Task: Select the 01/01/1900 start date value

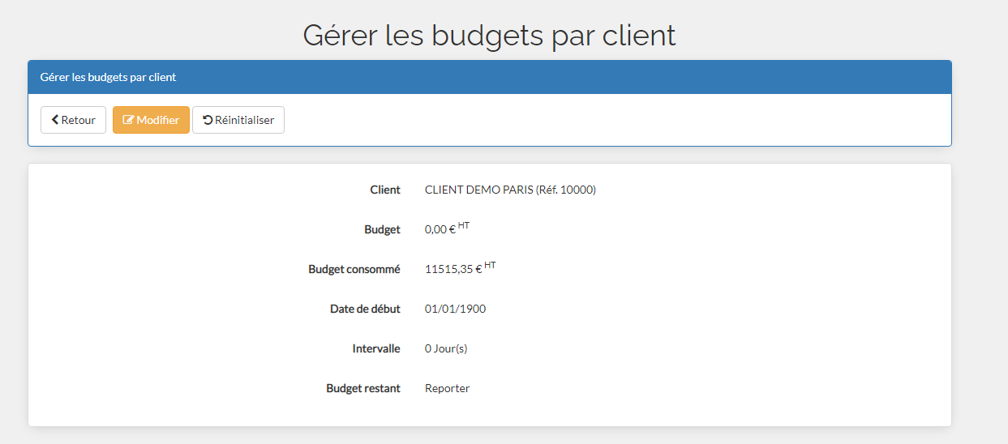Action: click(455, 310)
